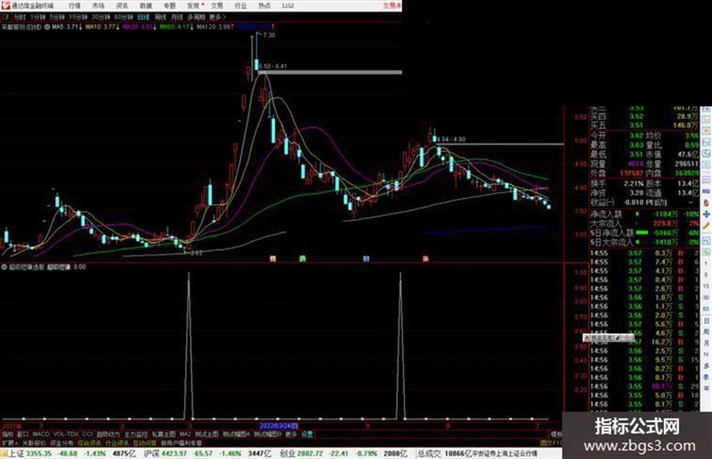Select the CCI indicator
This screenshot has height=459, width=712.
pos(87,434)
